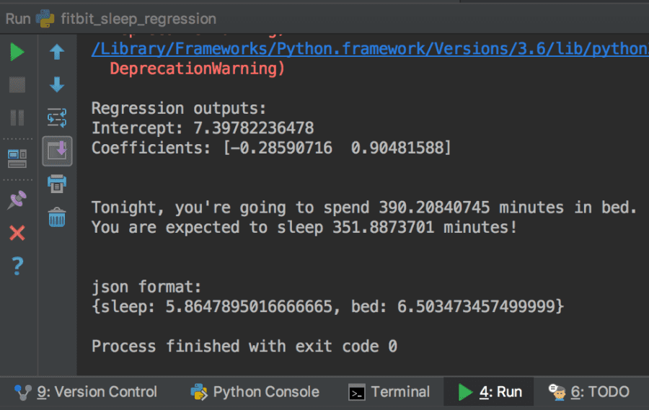This screenshot has height=410, width=649.
Task: Rerun fitbit_sleep_regression with green play icon
Action: click(x=17, y=52)
